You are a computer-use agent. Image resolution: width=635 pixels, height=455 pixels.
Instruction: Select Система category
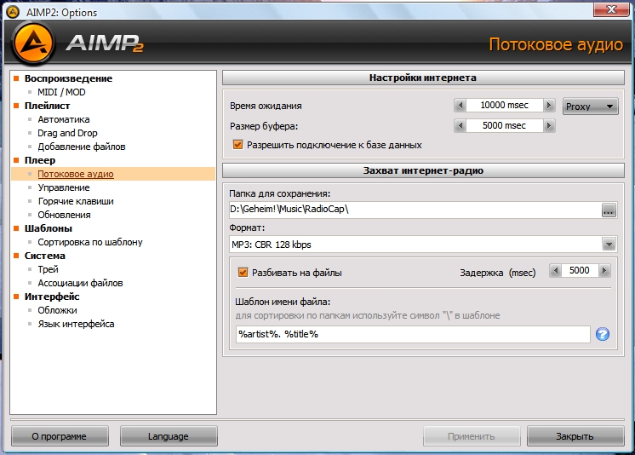click(44, 256)
